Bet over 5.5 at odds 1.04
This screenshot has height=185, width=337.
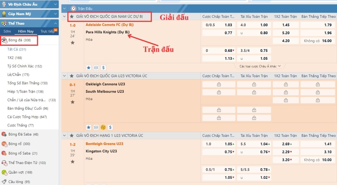(x=254, y=144)
